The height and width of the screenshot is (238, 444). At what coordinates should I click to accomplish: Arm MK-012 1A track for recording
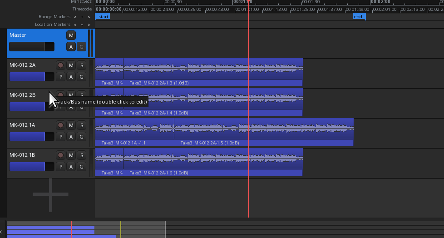60,125
